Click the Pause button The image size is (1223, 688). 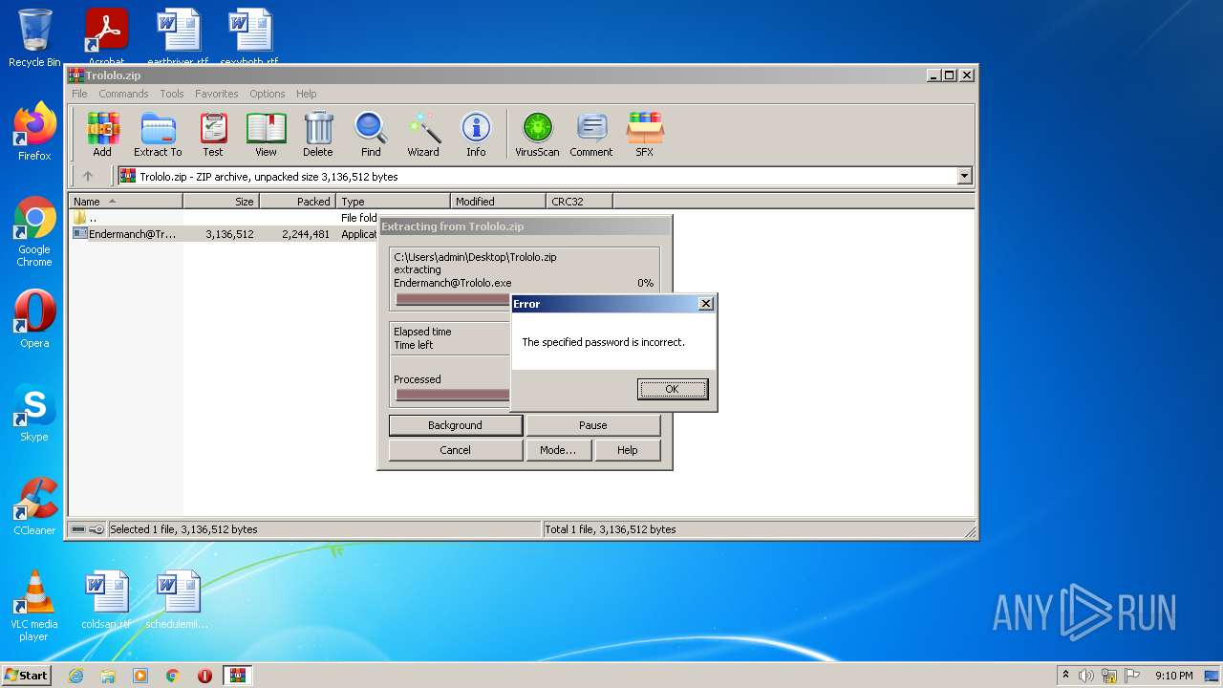593,425
